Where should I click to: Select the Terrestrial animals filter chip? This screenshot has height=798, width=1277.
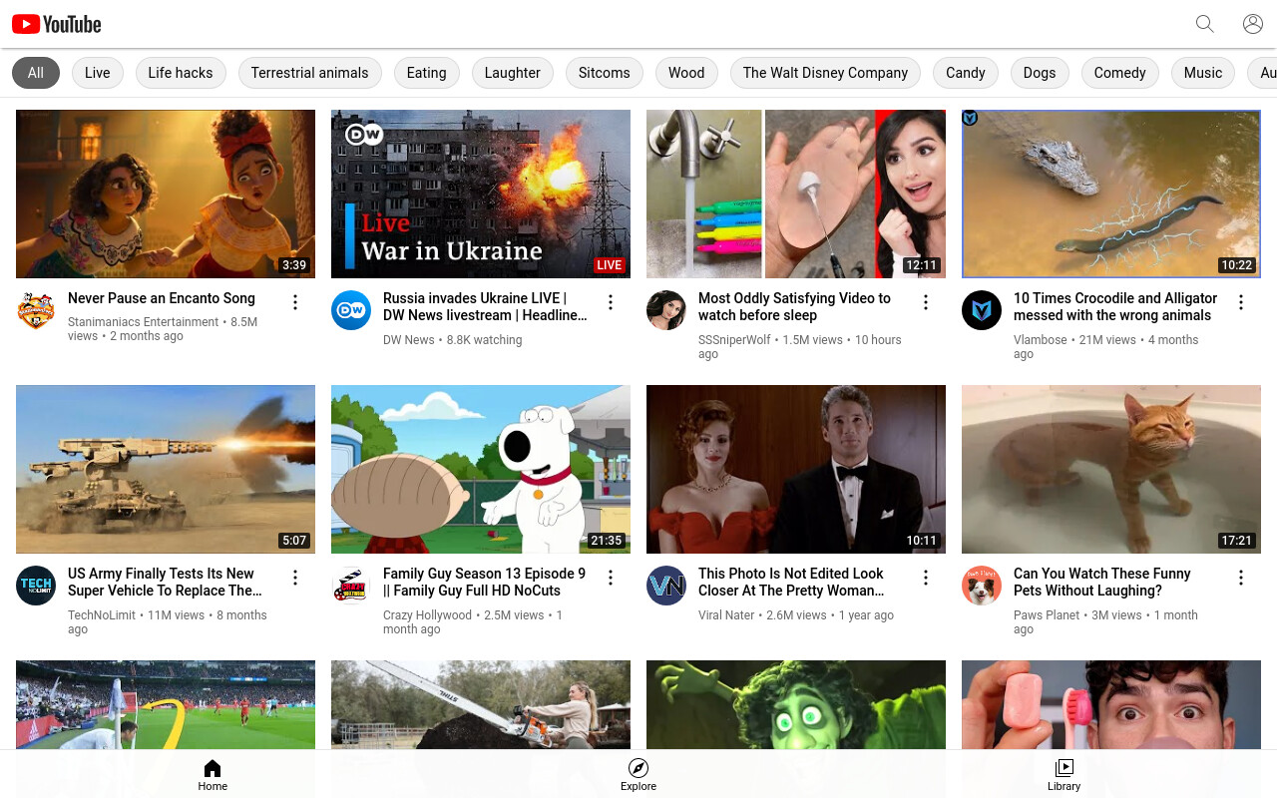tap(309, 73)
